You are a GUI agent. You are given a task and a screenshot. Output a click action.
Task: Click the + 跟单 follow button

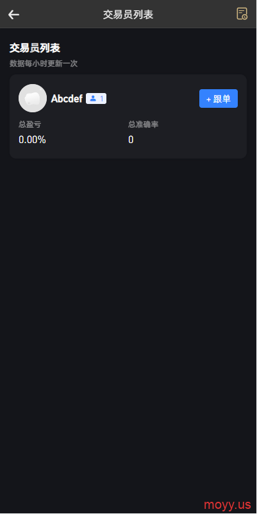coord(219,99)
